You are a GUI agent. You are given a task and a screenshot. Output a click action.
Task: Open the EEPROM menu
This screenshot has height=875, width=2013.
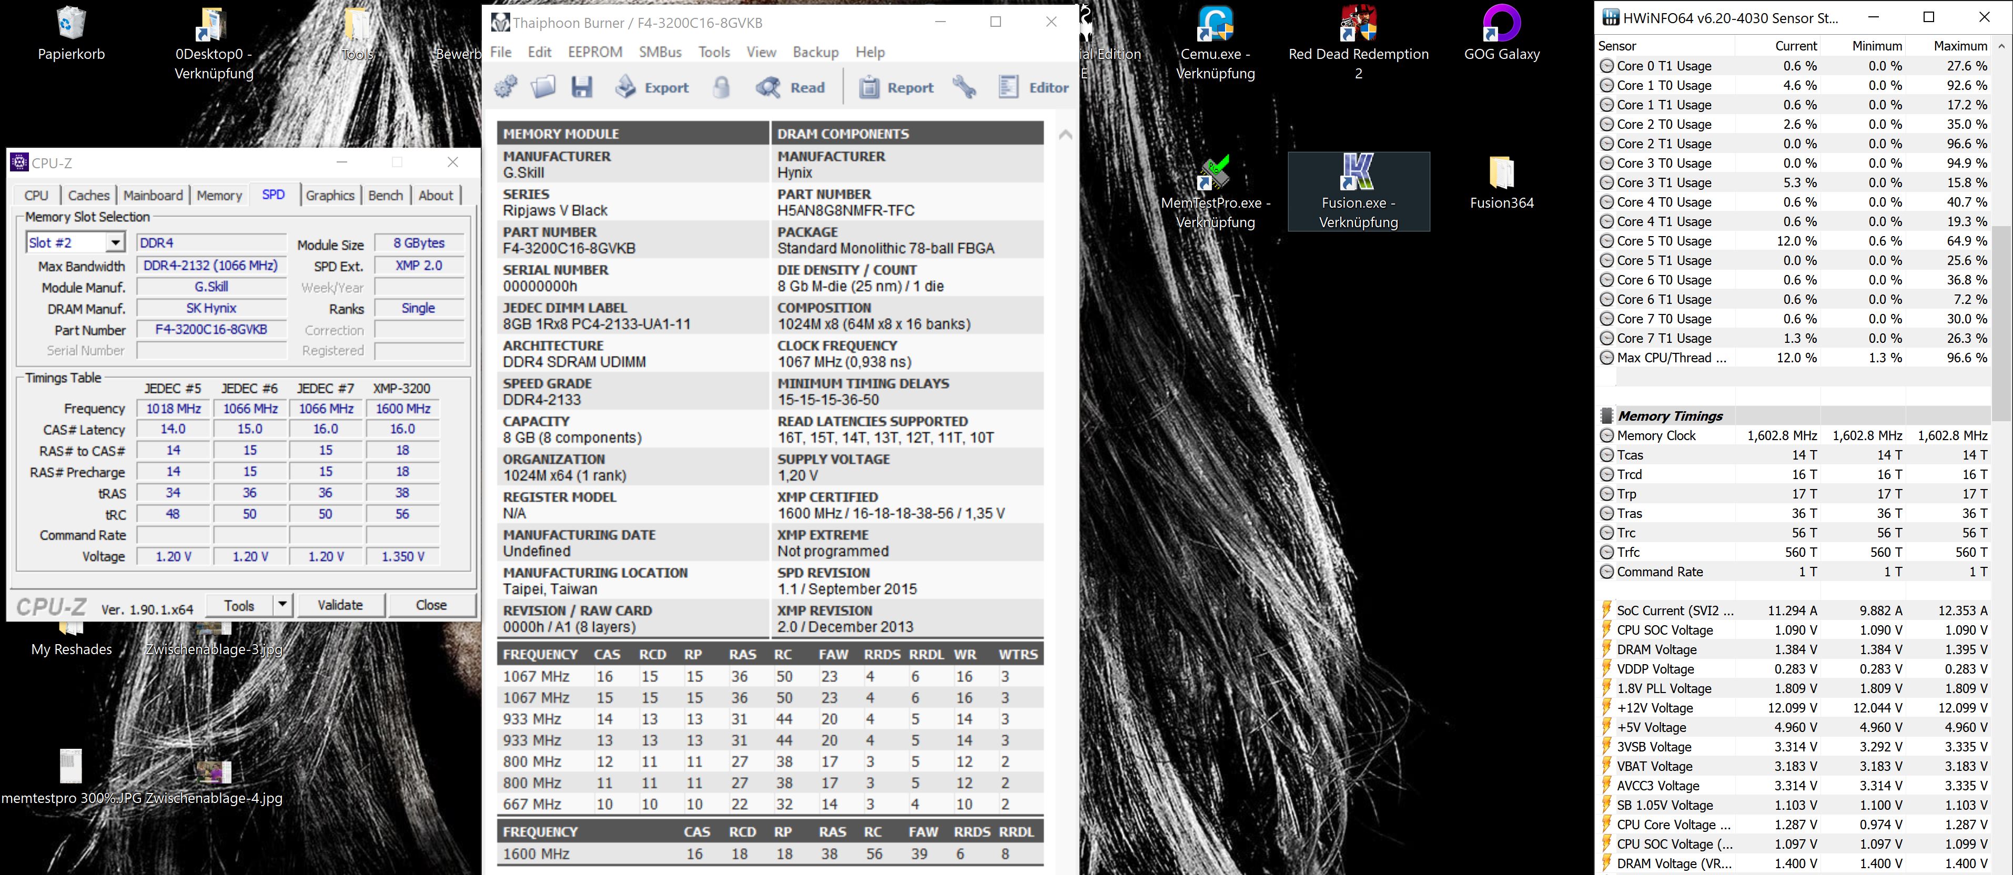tap(595, 52)
